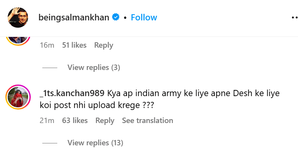Expand View replies (3)
Viewport: 298px width, 158px height.
click(x=94, y=68)
